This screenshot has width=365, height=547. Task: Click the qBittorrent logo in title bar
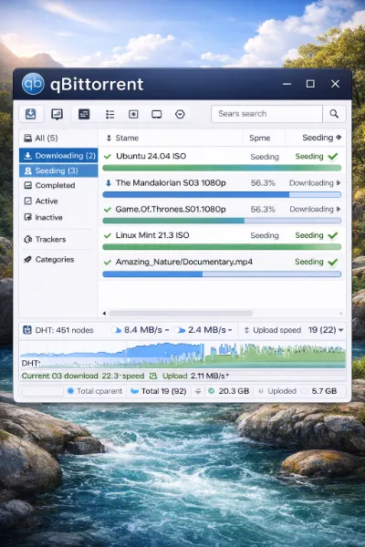(x=33, y=84)
